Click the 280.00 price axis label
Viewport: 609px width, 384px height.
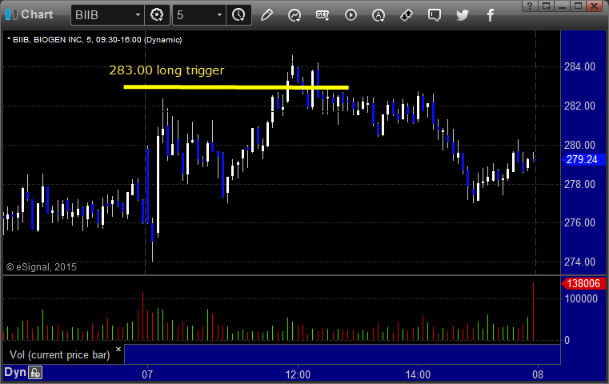[x=579, y=145]
